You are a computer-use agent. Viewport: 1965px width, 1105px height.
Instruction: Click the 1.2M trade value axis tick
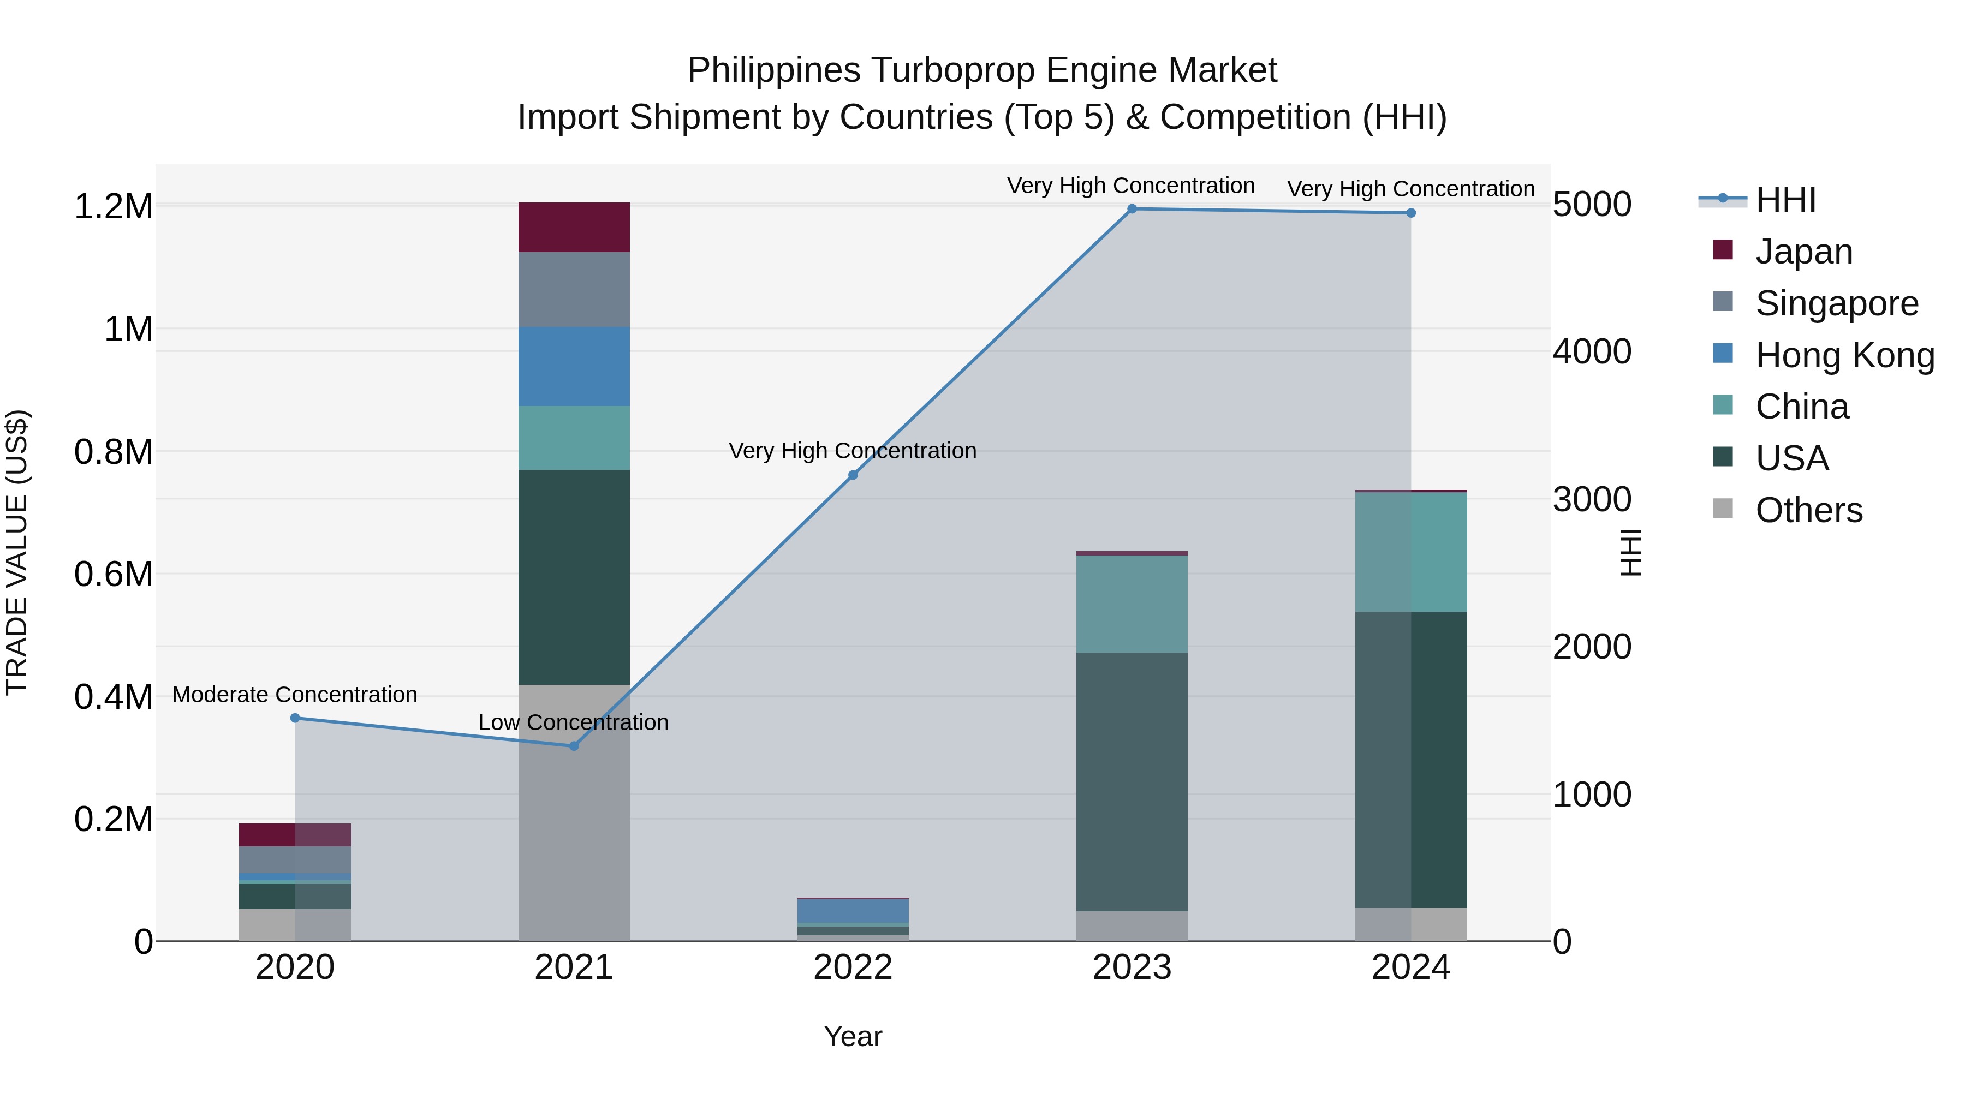[x=114, y=207]
